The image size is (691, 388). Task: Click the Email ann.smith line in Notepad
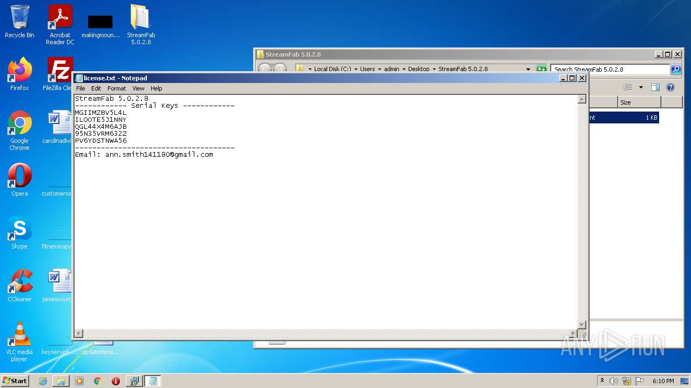point(144,155)
